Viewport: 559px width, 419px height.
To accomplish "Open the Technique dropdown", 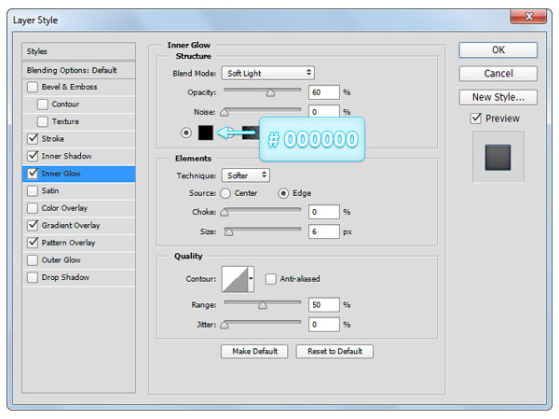I will pyautogui.click(x=245, y=175).
